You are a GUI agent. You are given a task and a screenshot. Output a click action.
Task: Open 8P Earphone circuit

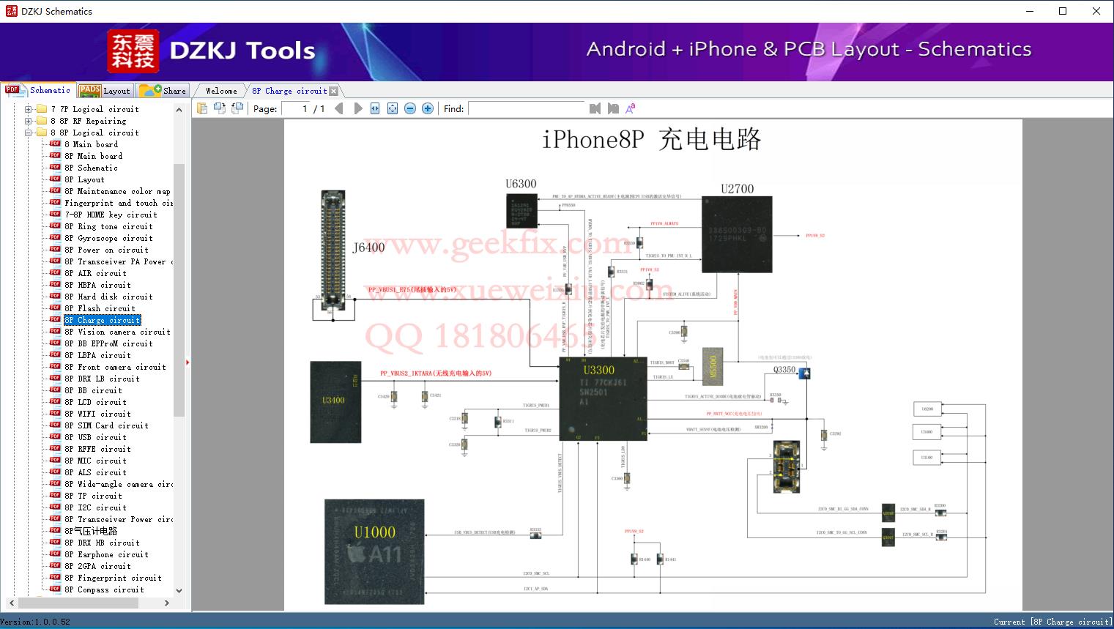click(x=106, y=554)
